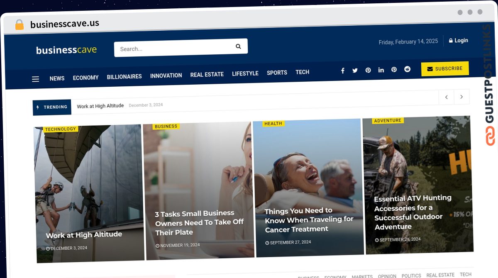The height and width of the screenshot is (278, 498).
Task: Open trending headline Work at High Altitude
Action: point(100,106)
